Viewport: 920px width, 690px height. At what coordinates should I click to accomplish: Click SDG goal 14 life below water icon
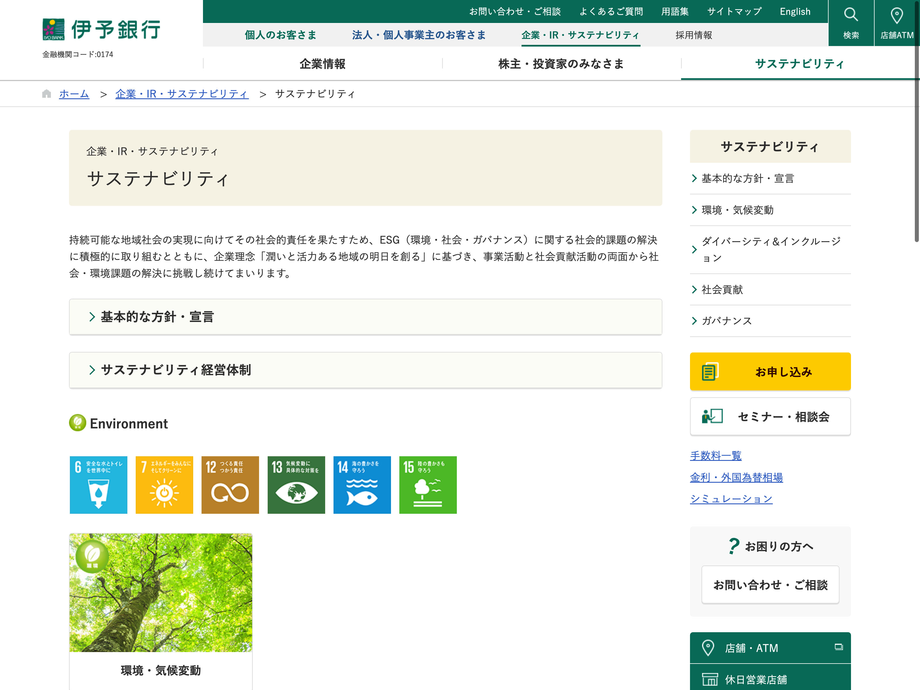[x=362, y=485]
